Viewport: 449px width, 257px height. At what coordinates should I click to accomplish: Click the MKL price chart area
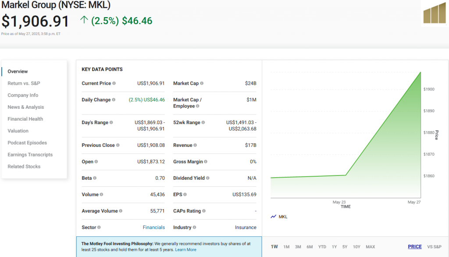coord(346,135)
